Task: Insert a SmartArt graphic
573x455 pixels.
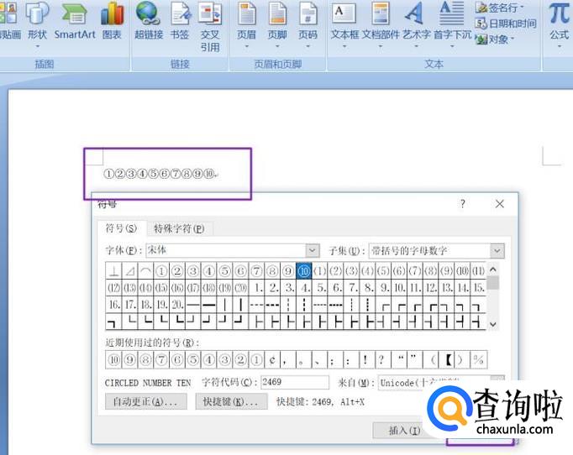Action: 75,20
